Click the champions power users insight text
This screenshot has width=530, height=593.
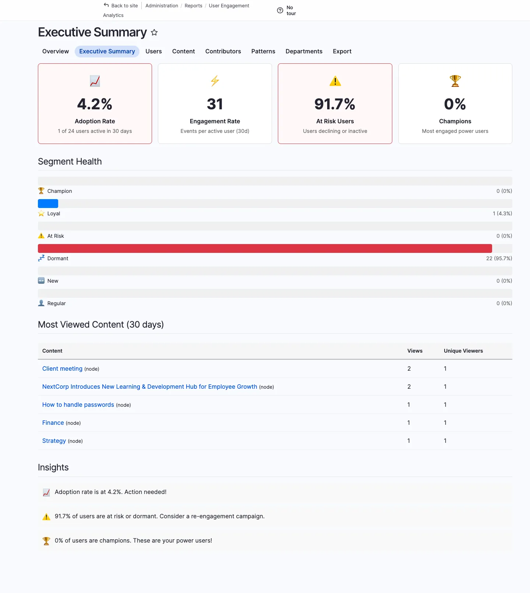pyautogui.click(x=134, y=541)
